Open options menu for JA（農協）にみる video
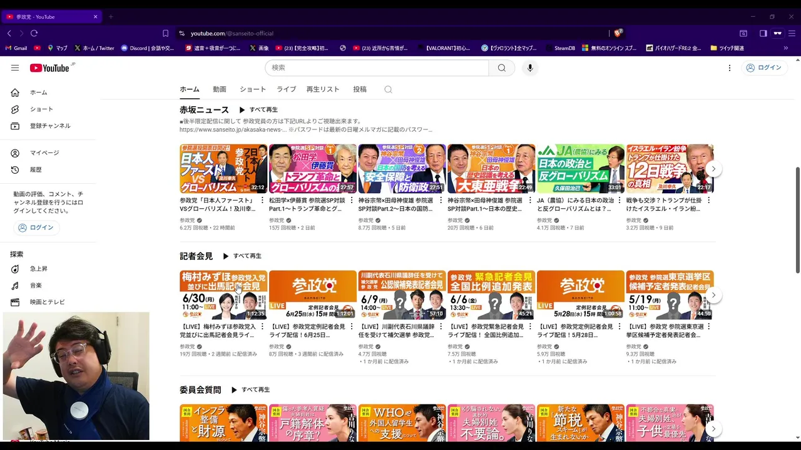 (x=620, y=201)
